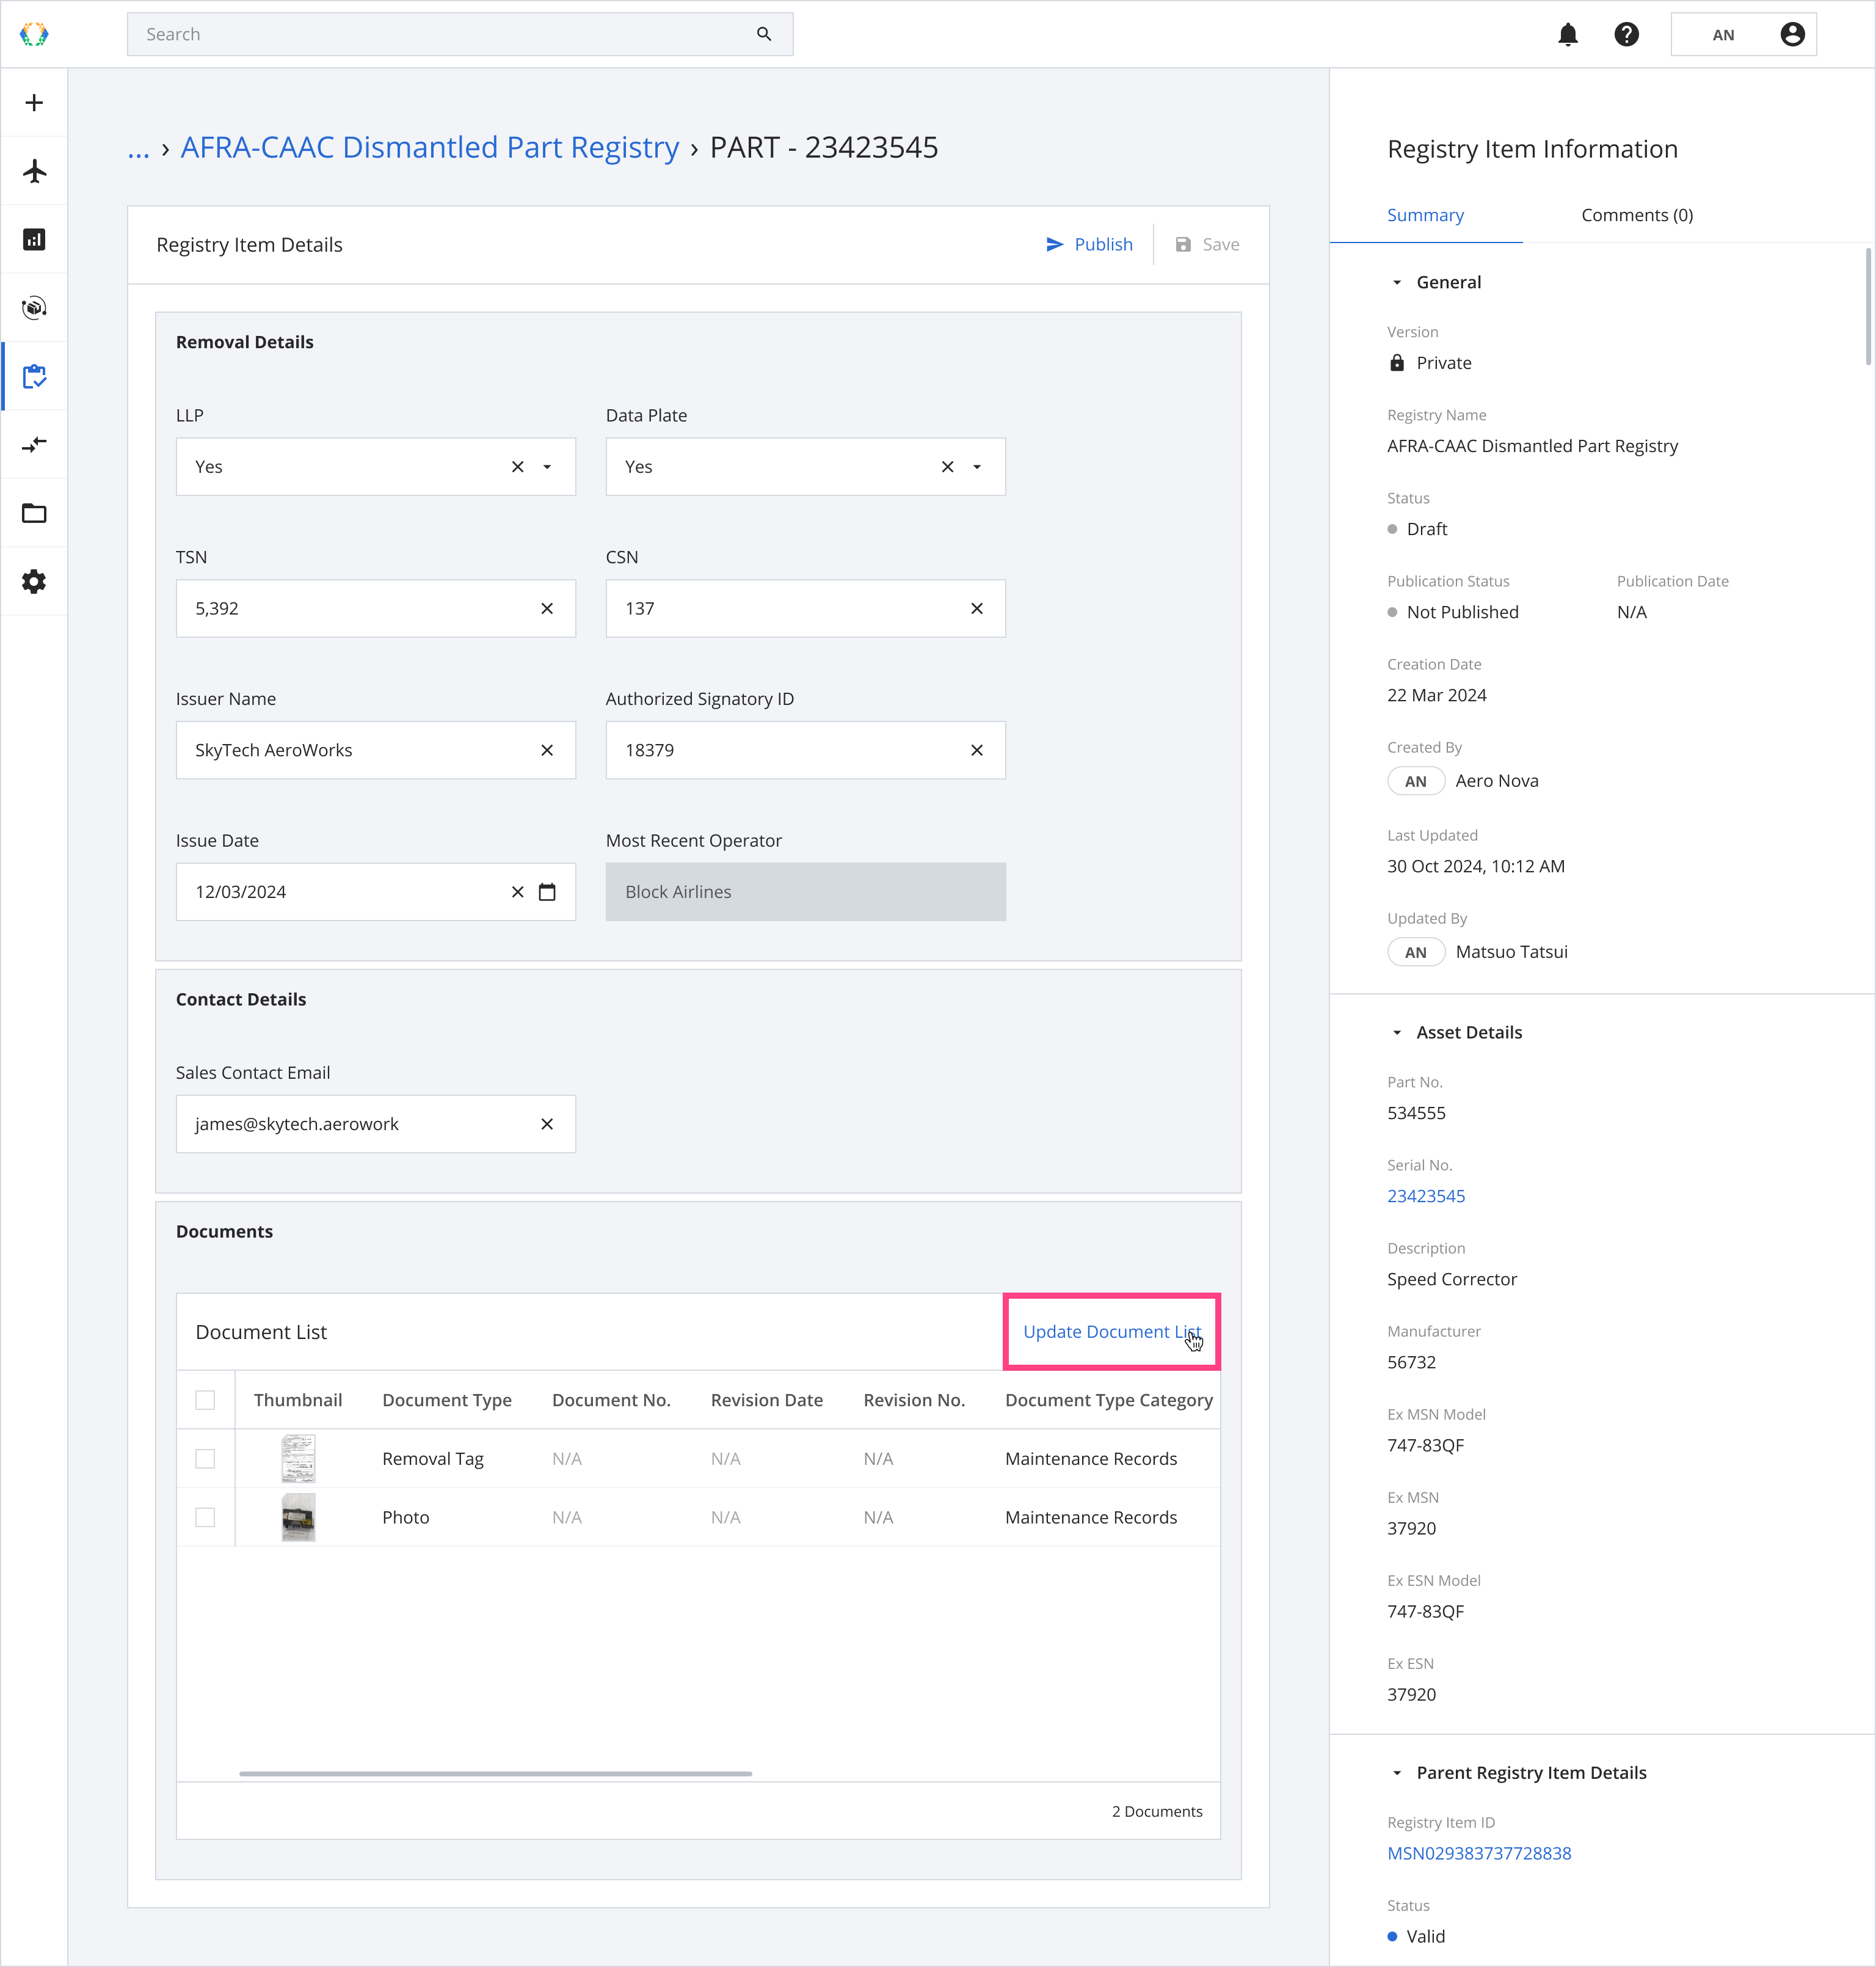Toggle the select-all documents header checkbox
The height and width of the screenshot is (1967, 1876).
click(205, 1400)
